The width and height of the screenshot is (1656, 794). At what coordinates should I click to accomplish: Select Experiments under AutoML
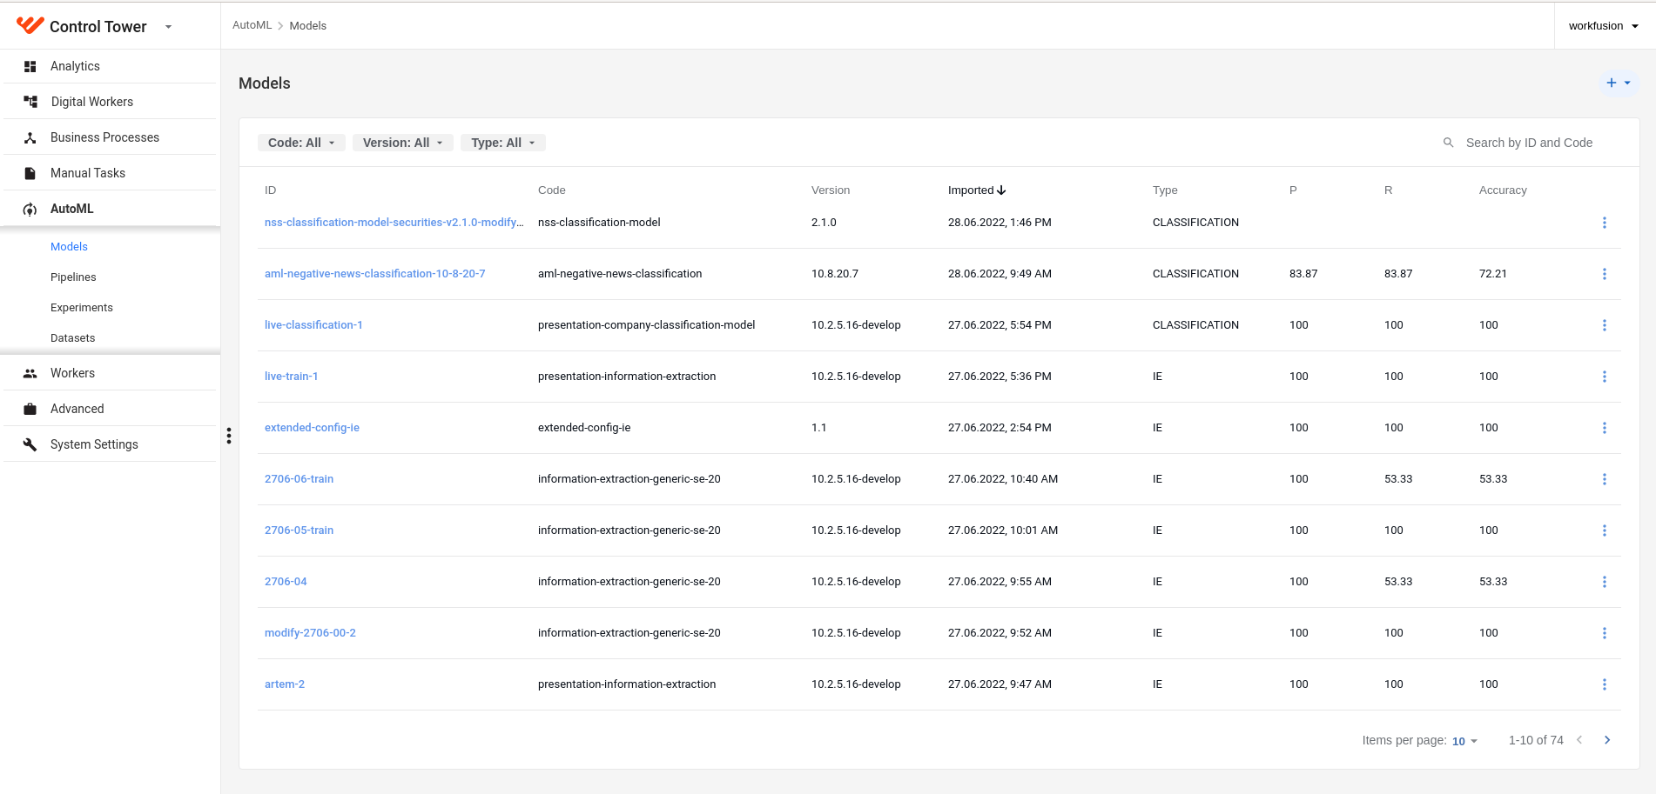[x=82, y=308]
